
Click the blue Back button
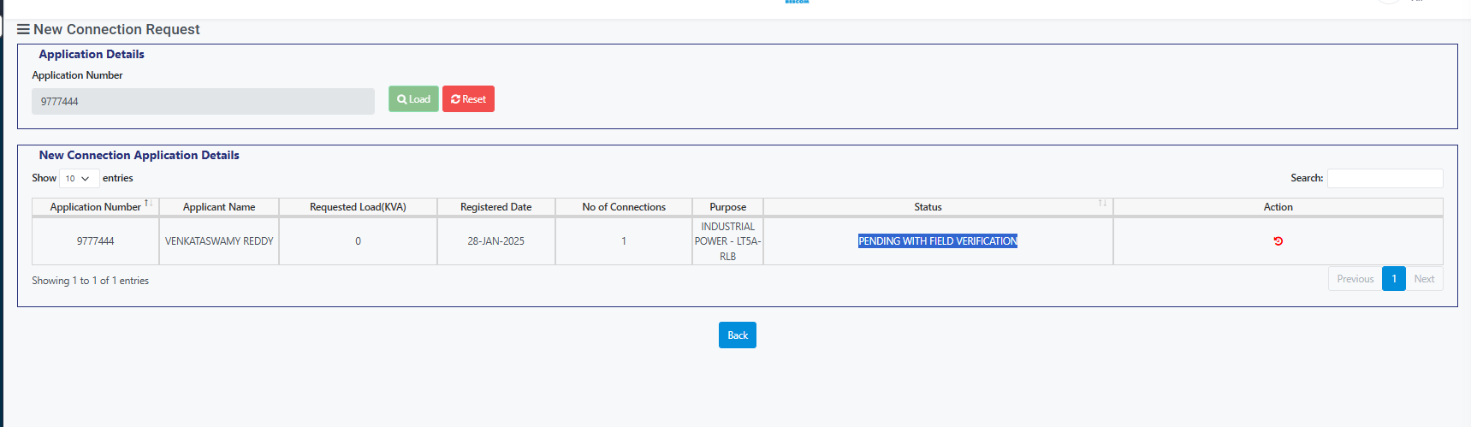click(x=738, y=335)
